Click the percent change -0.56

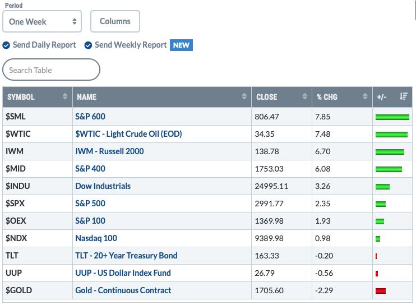324,273
